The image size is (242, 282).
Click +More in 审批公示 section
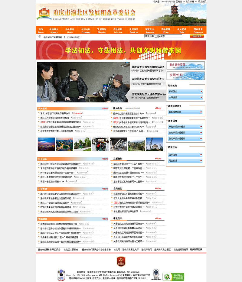[x=158, y=218]
